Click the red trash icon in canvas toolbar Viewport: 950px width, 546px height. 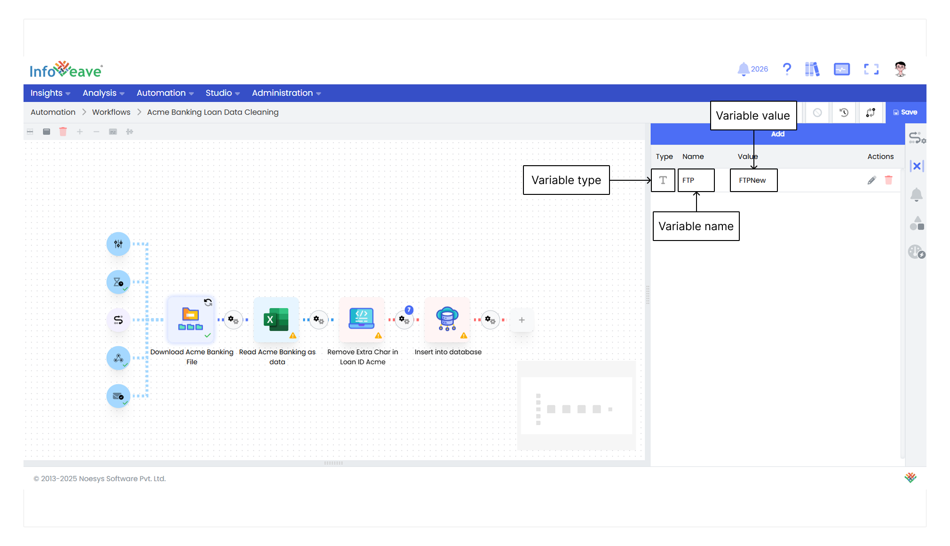pyautogui.click(x=63, y=132)
